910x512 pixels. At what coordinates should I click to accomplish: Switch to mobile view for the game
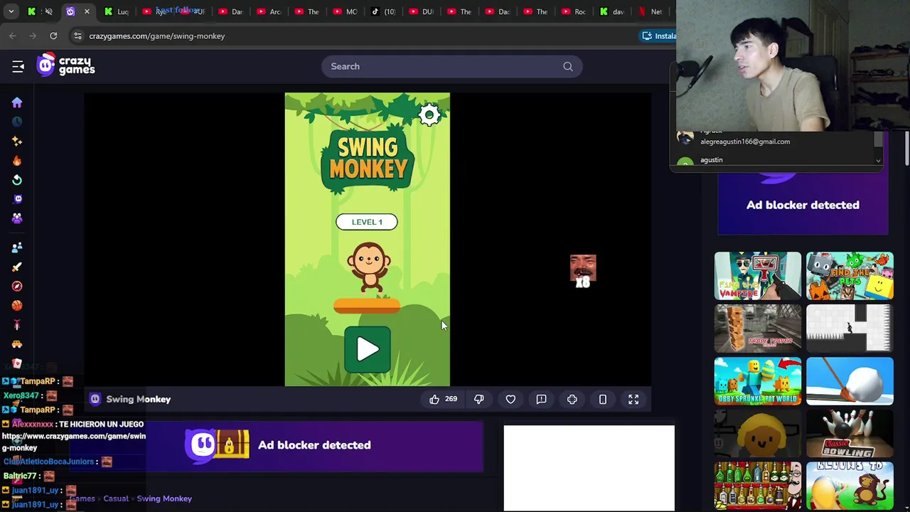point(603,399)
